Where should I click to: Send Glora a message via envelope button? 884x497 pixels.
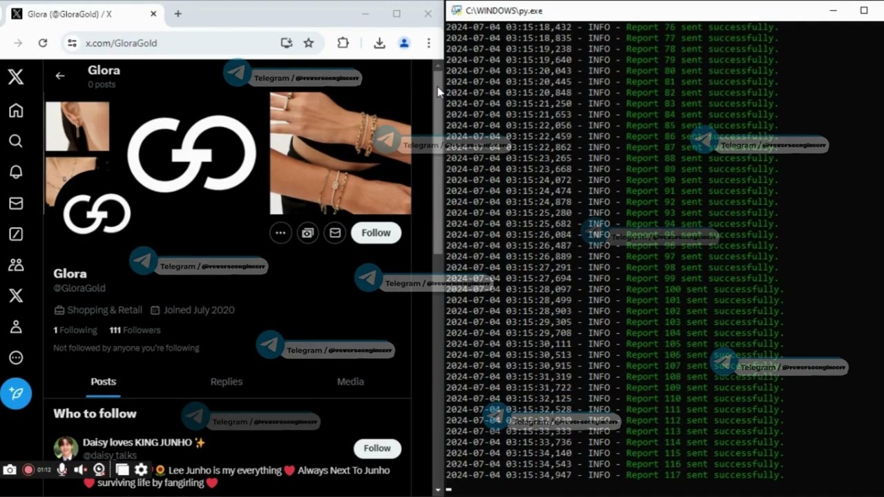(335, 233)
